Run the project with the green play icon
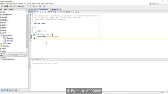The image size is (168, 94). pos(36,6)
